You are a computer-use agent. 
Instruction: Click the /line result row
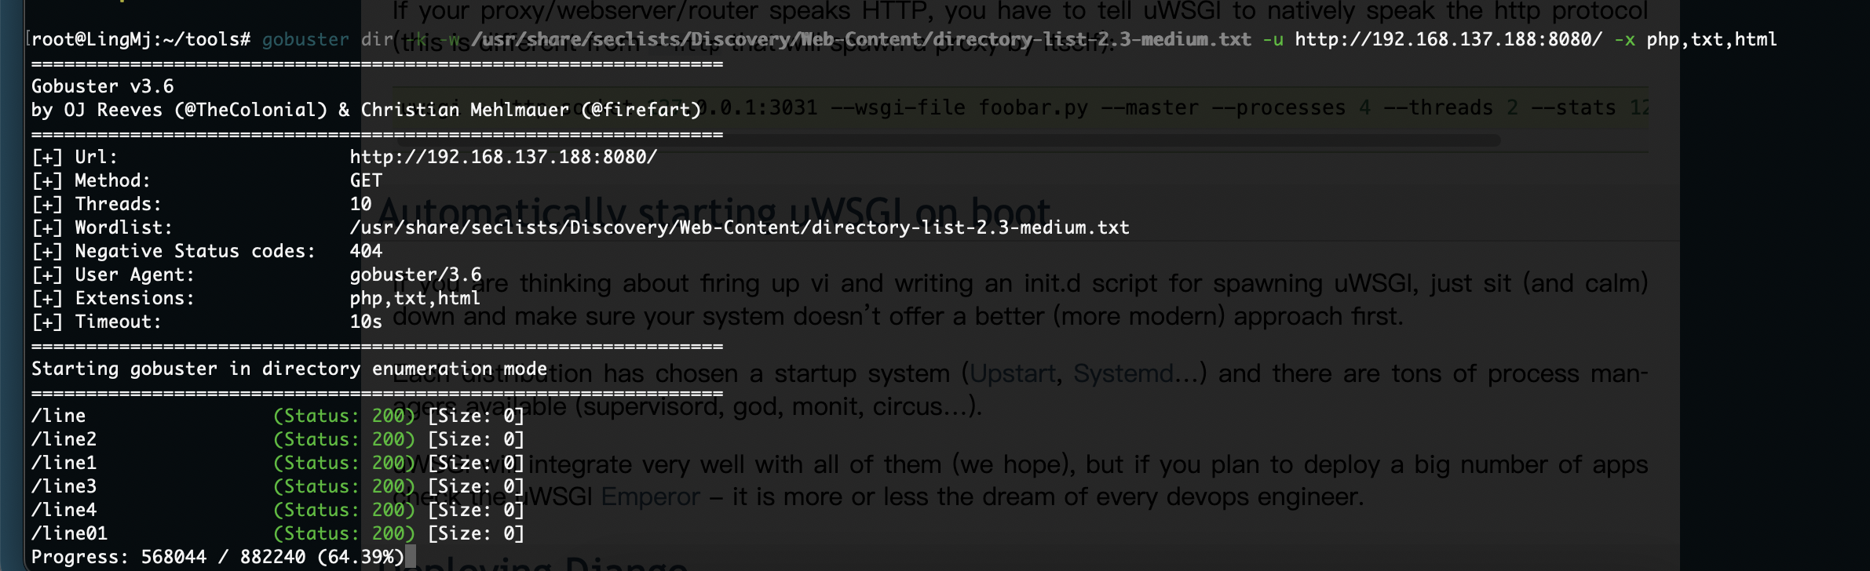click(x=278, y=416)
